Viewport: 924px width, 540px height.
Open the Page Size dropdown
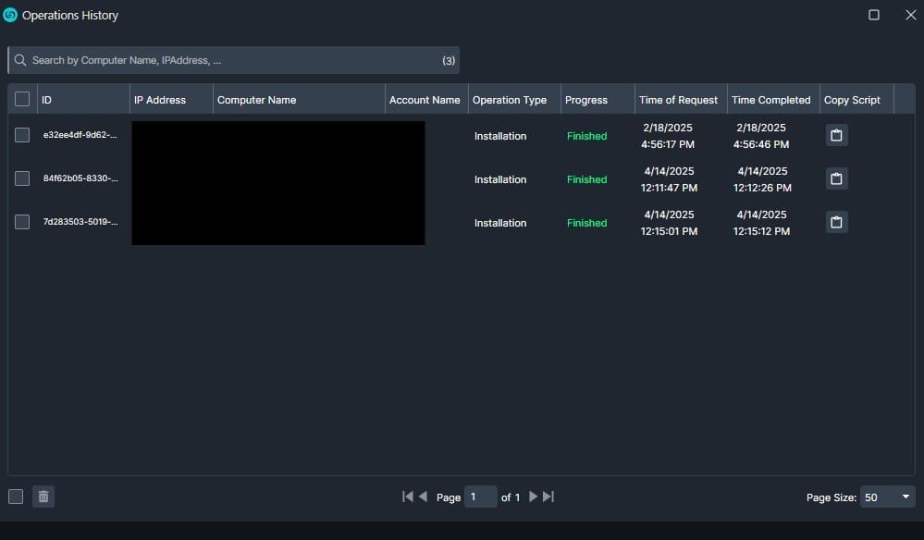coord(887,497)
